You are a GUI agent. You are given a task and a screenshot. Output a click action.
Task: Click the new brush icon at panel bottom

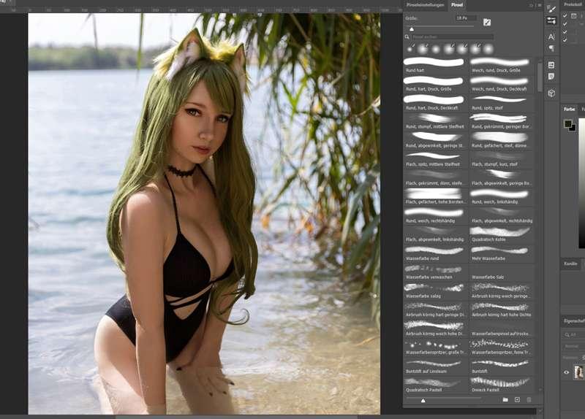pyautogui.click(x=517, y=399)
